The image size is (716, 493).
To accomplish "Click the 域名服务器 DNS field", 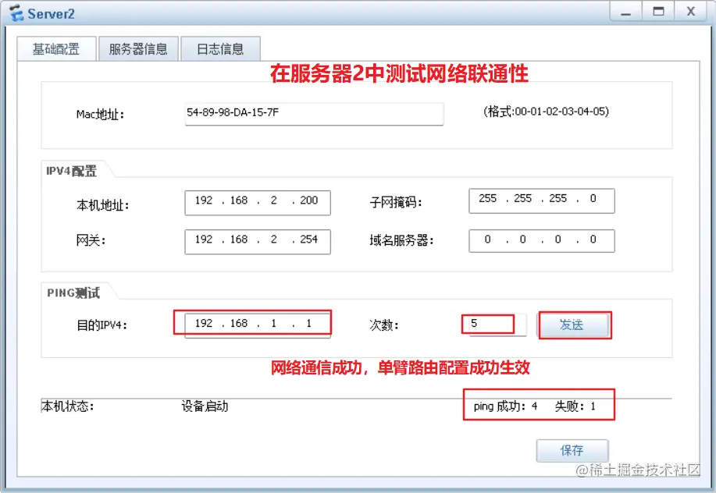I will coord(541,239).
